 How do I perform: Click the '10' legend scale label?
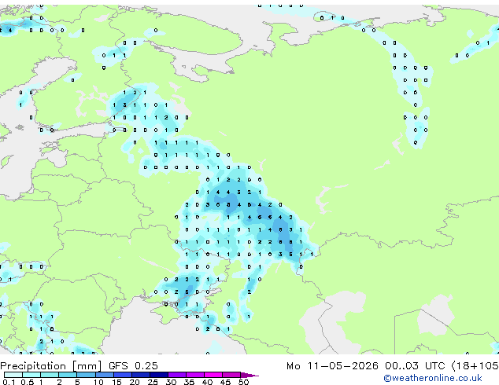point(98,382)
